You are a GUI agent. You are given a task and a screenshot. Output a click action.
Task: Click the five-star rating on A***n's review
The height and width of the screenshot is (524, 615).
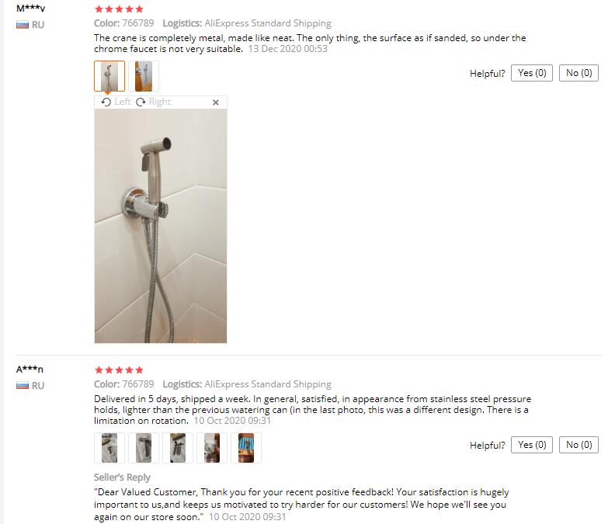pos(119,370)
